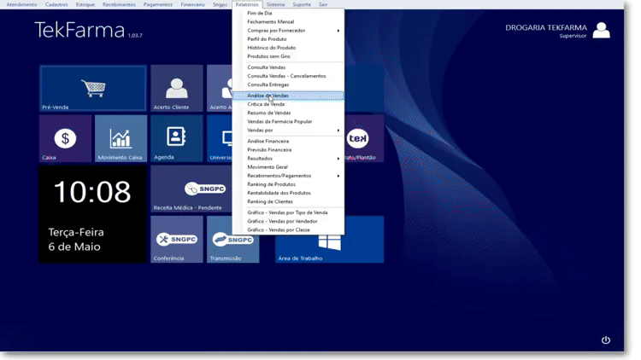Image resolution: width=641 pixels, height=360 pixels.
Task: Open the Financeiro menu in menu bar
Action: [x=192, y=4]
